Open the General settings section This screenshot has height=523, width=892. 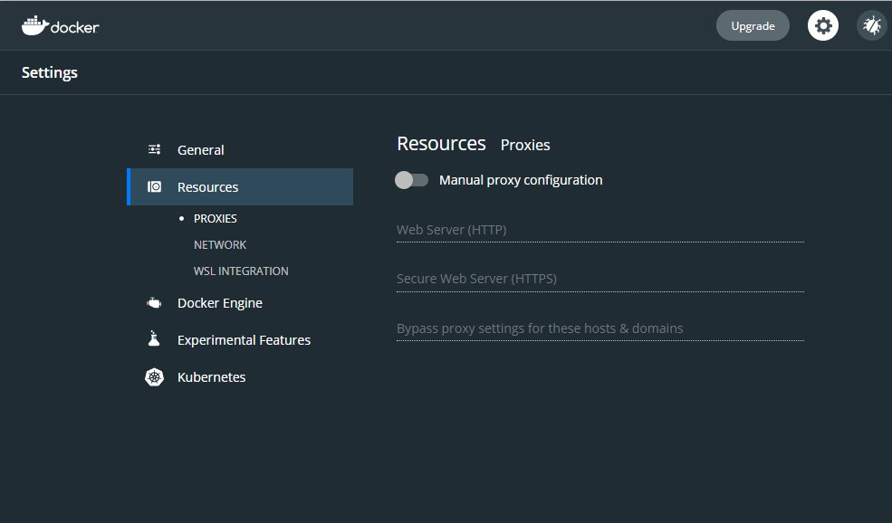point(239,149)
